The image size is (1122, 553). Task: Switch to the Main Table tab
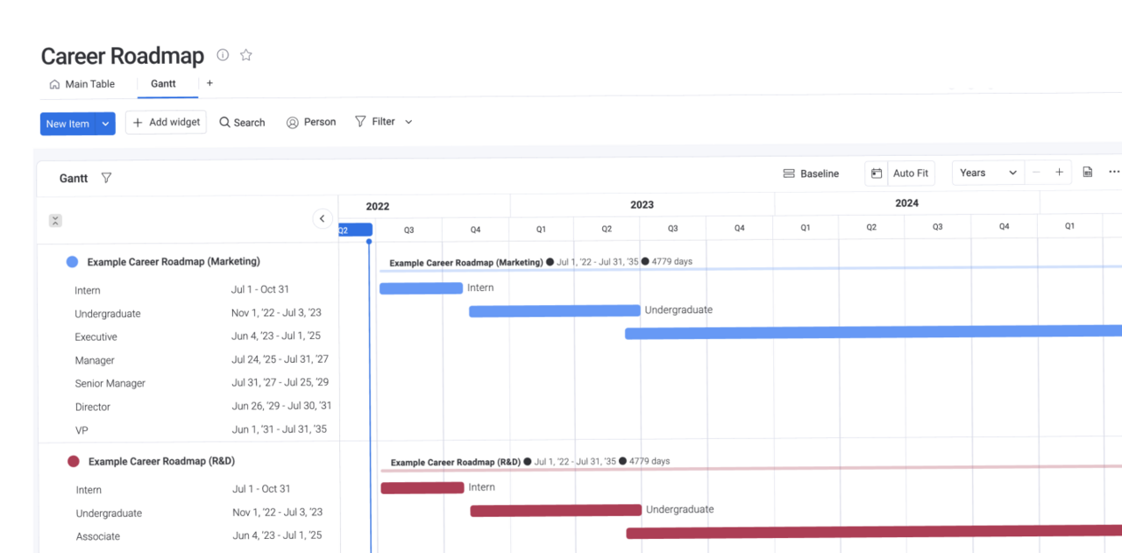click(82, 84)
